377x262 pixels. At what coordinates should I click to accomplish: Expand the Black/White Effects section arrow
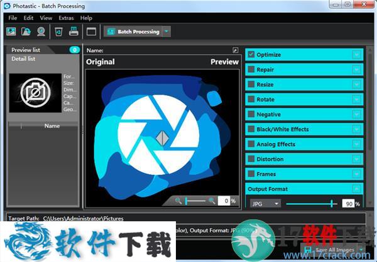pyautogui.click(x=356, y=129)
